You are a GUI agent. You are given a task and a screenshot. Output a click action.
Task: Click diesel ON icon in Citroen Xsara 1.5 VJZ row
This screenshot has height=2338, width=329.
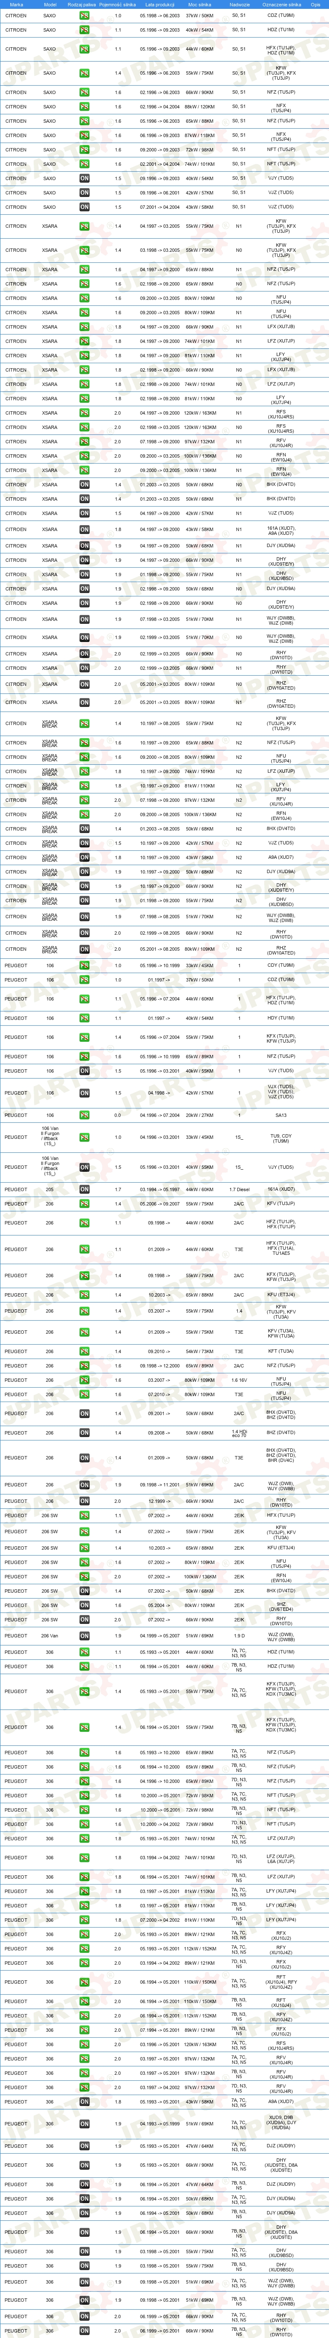[x=84, y=513]
